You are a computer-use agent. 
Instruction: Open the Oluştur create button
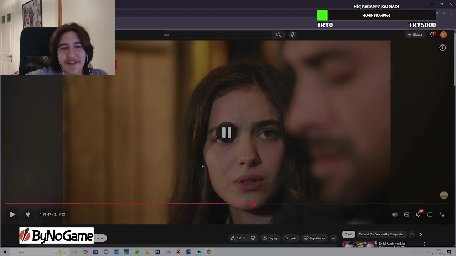[415, 34]
